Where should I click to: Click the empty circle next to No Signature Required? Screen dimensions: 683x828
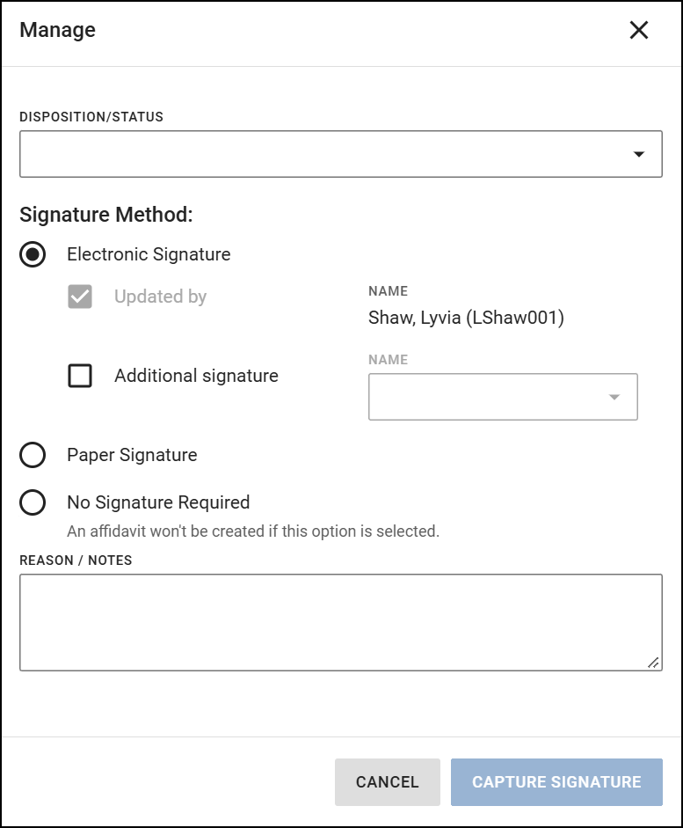[33, 502]
